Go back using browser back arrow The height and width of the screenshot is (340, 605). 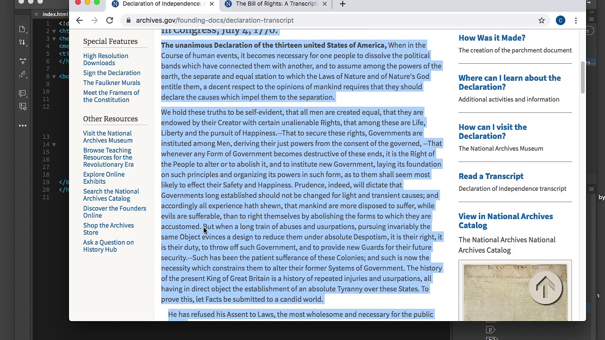click(79, 20)
